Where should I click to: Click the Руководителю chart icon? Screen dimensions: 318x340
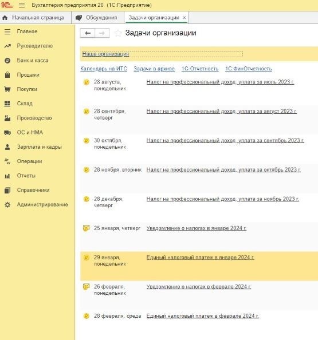point(7,46)
